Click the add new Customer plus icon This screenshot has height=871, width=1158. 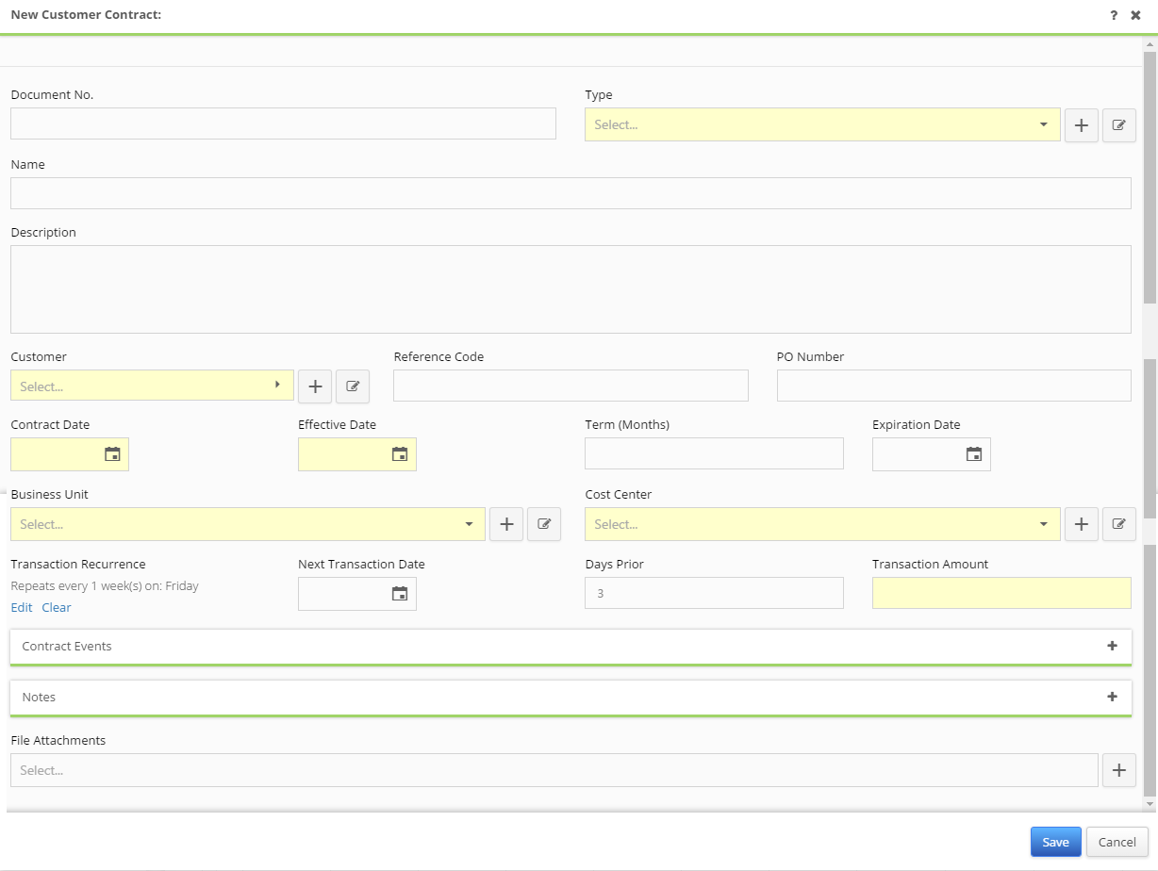point(314,386)
